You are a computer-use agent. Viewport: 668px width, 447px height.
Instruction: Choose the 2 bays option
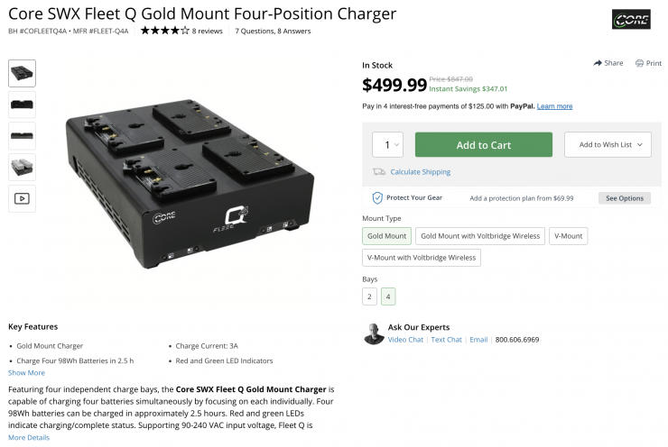tap(370, 296)
